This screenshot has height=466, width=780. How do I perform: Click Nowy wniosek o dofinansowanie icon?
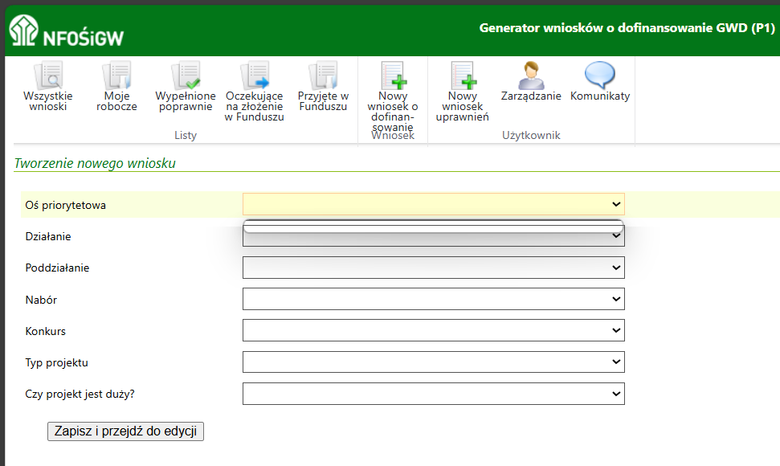(x=394, y=76)
